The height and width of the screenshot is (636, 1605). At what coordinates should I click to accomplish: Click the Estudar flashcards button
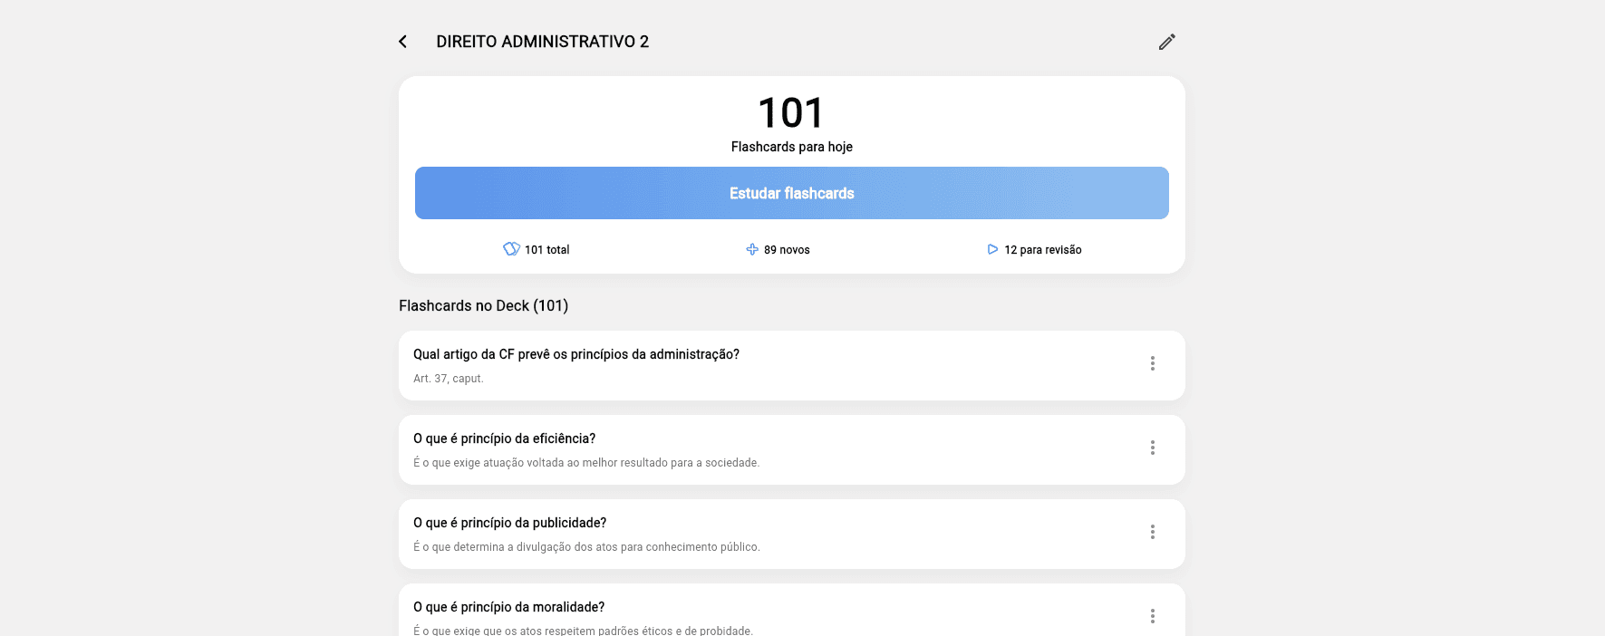(x=792, y=193)
